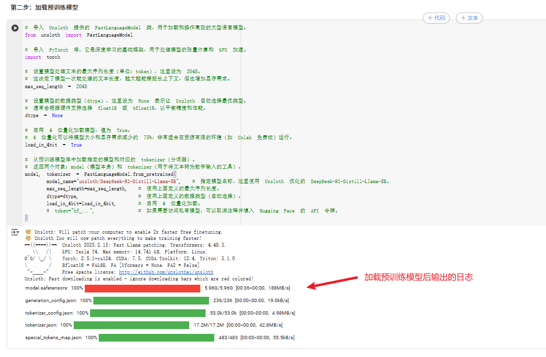Run the code cell with play button

(x=14, y=28)
